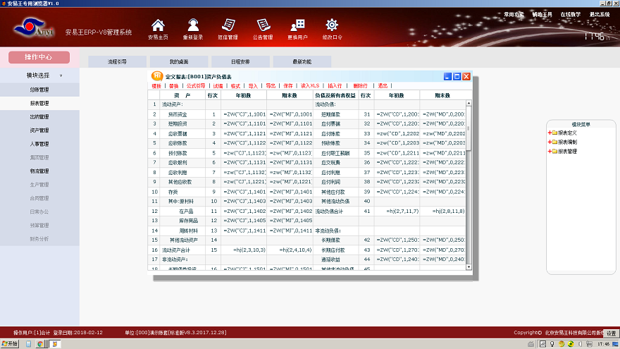
Task: Click the 流动资产合计 cell
Action: click(x=182, y=250)
